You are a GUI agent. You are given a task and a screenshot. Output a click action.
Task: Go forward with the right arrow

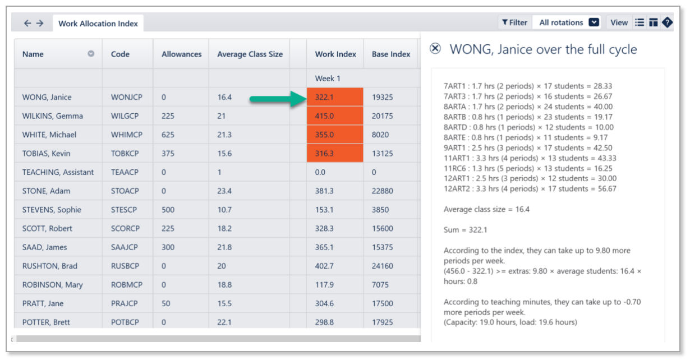pyautogui.click(x=40, y=23)
